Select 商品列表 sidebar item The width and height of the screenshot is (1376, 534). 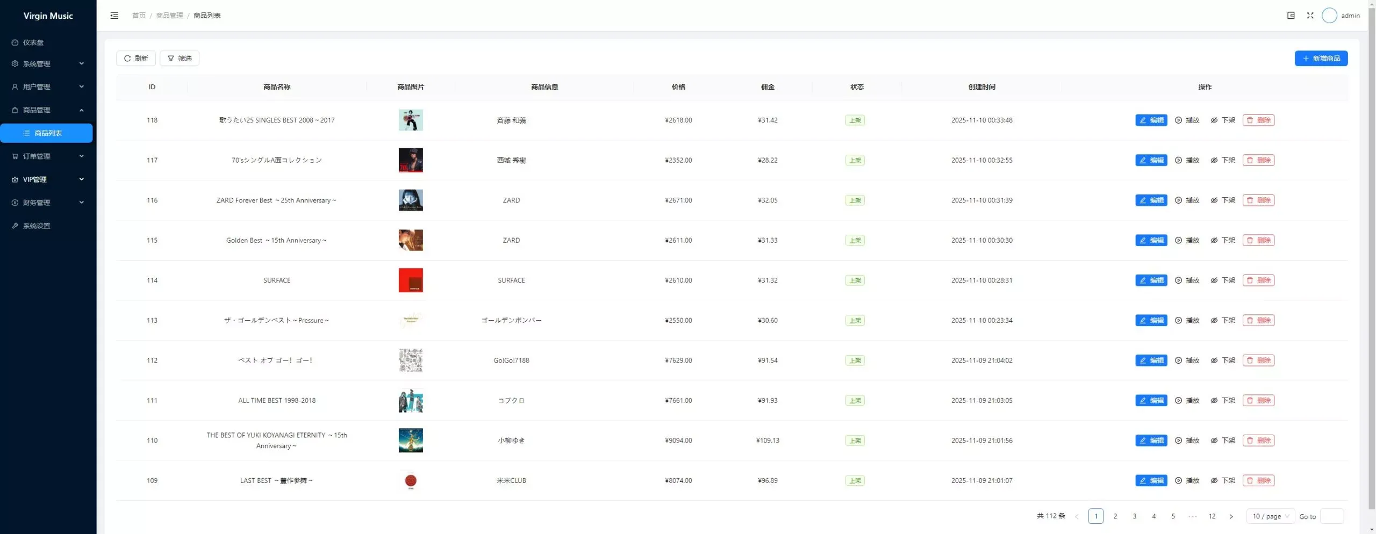(x=46, y=133)
